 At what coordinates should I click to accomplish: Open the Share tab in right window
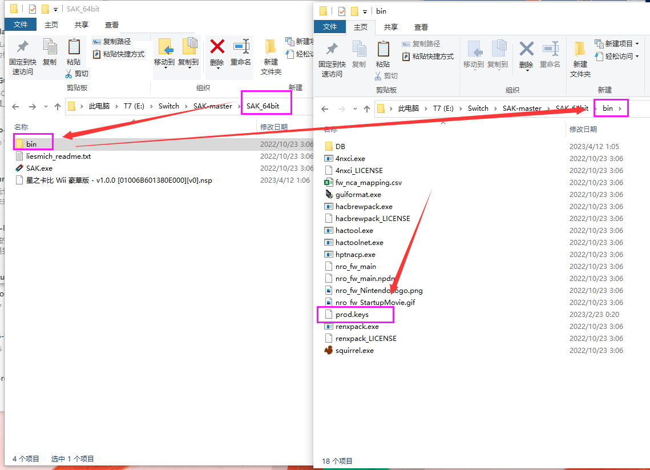[391, 27]
